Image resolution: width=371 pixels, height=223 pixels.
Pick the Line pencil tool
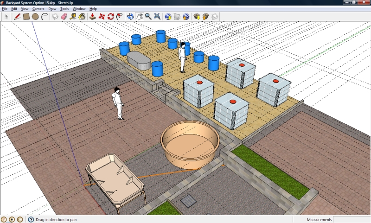tap(17, 16)
